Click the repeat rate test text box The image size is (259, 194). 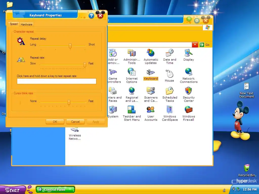[56, 81]
